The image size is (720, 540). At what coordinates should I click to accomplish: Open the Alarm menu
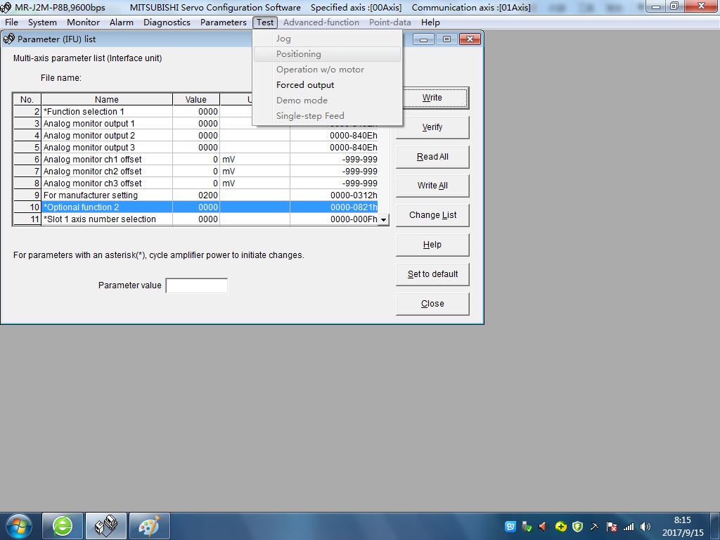[121, 22]
